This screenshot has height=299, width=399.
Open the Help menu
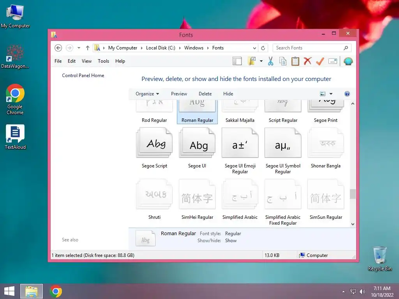(x=120, y=61)
